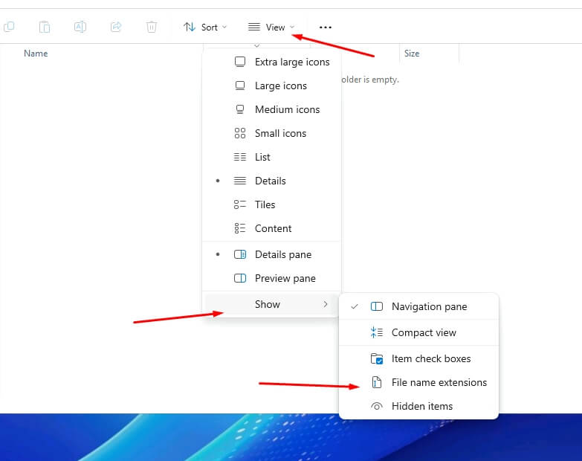Toggle the Details pane
The image size is (582, 461).
272,254
